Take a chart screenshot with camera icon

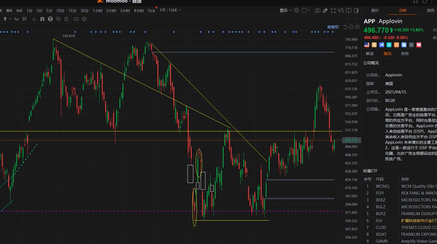click(318, 11)
